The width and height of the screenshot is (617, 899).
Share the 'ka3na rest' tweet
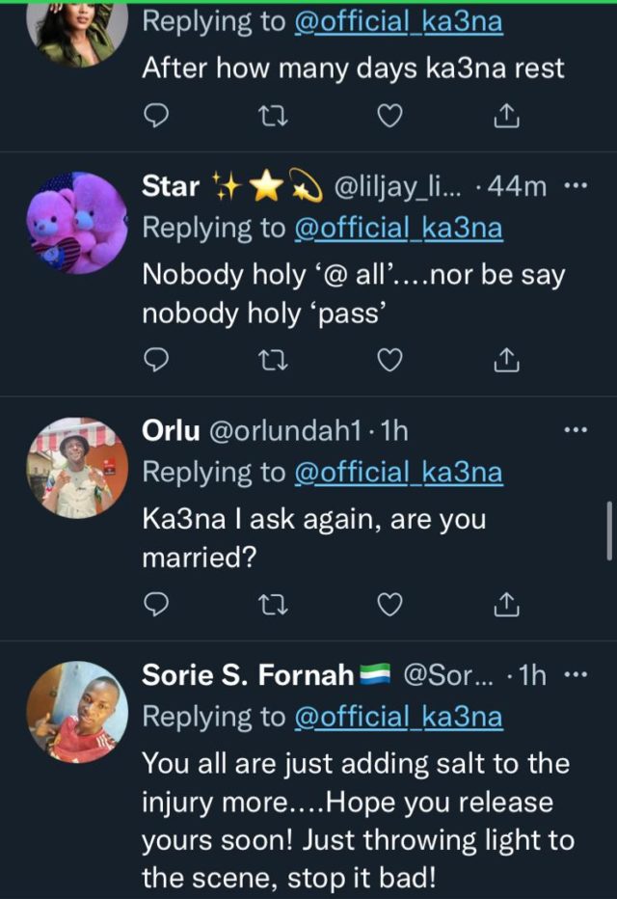[504, 117]
